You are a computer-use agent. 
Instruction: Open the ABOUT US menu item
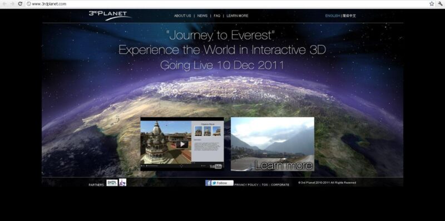point(182,16)
